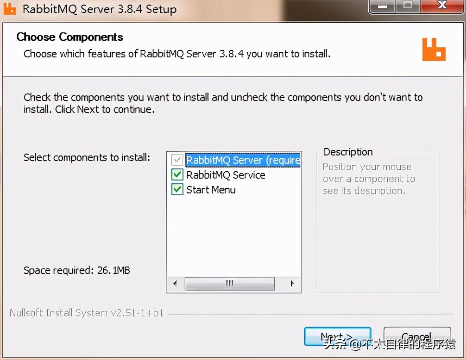Click the Choose Components heading
This screenshot has width=466, height=360.
tap(69, 37)
